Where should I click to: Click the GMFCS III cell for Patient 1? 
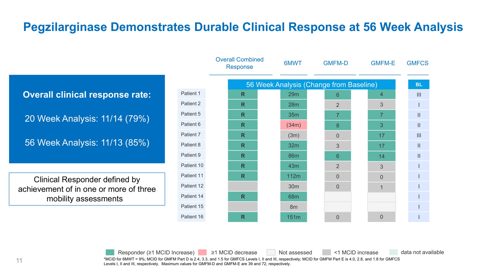point(419,94)
